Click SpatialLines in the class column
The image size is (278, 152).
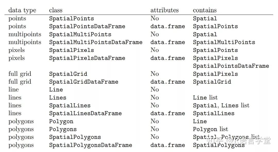[x=70, y=105]
